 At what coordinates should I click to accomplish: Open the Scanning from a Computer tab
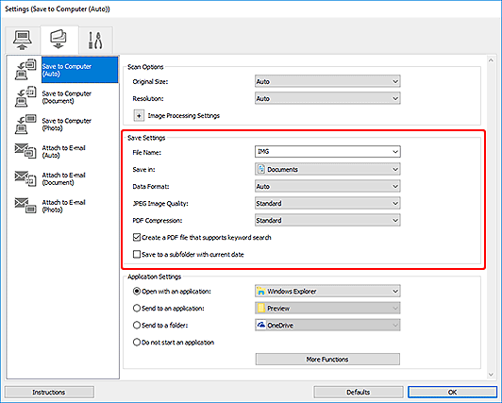click(x=23, y=40)
